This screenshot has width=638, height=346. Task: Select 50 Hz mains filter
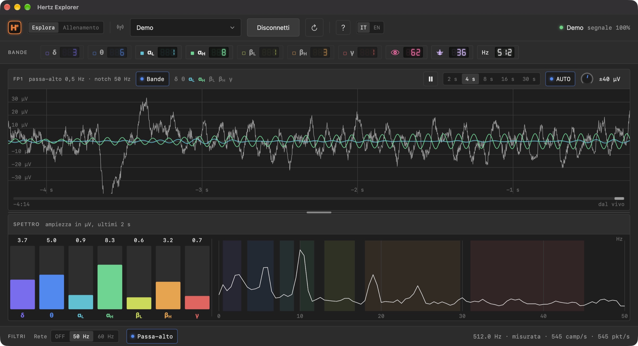81,336
